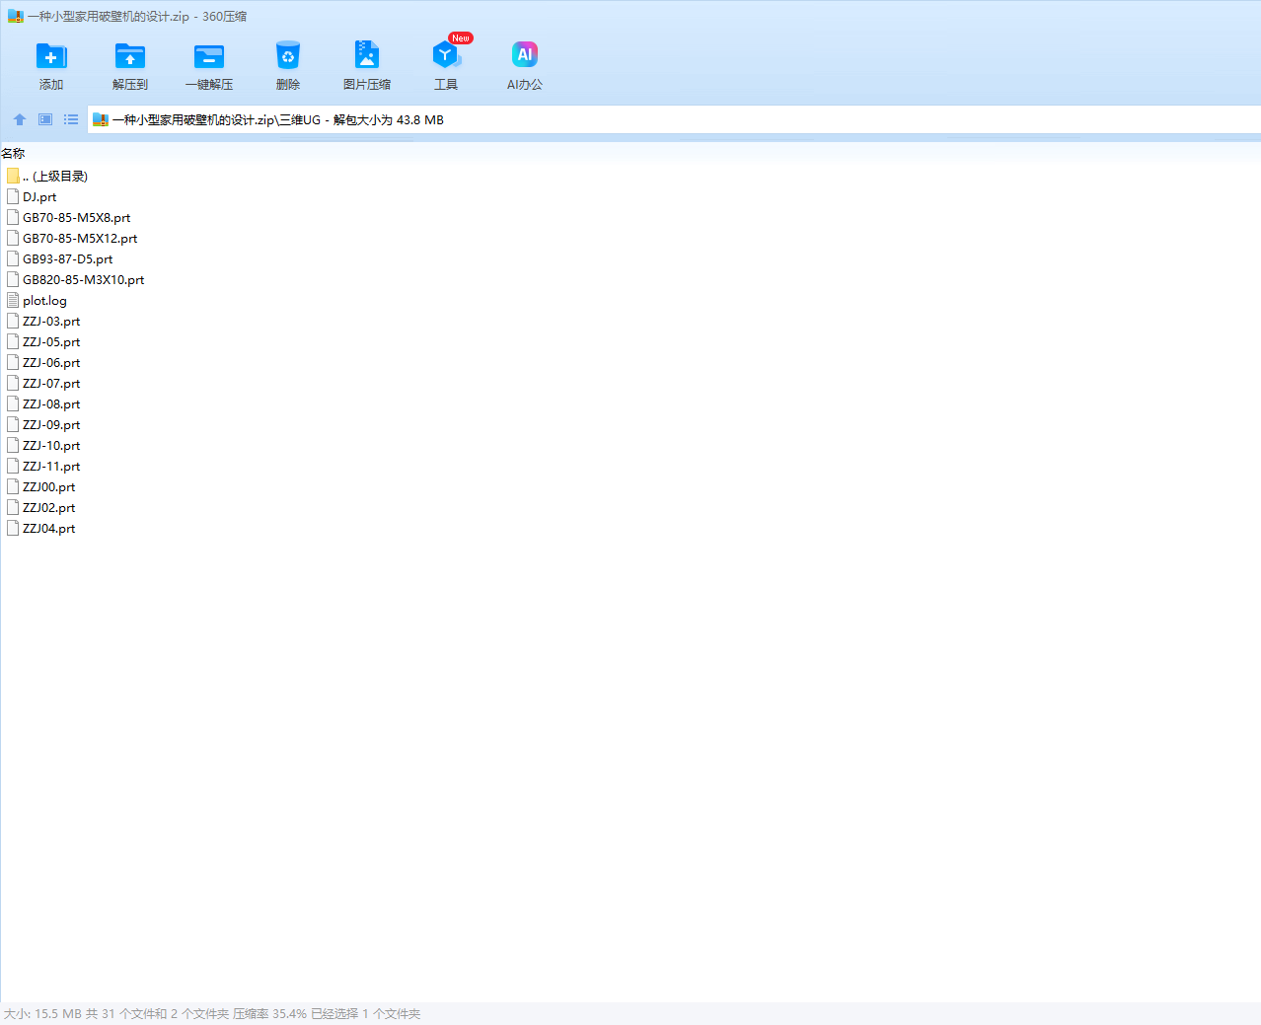This screenshot has width=1261, height=1025.
Task: Select file ZZJ-11.prt
Action: pyautogui.click(x=43, y=466)
